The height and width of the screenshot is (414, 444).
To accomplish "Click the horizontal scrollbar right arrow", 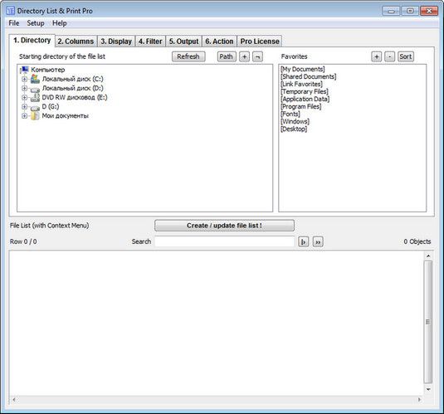I will pos(419,400).
